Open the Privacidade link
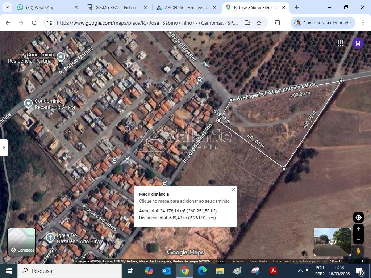 click(x=258, y=261)
